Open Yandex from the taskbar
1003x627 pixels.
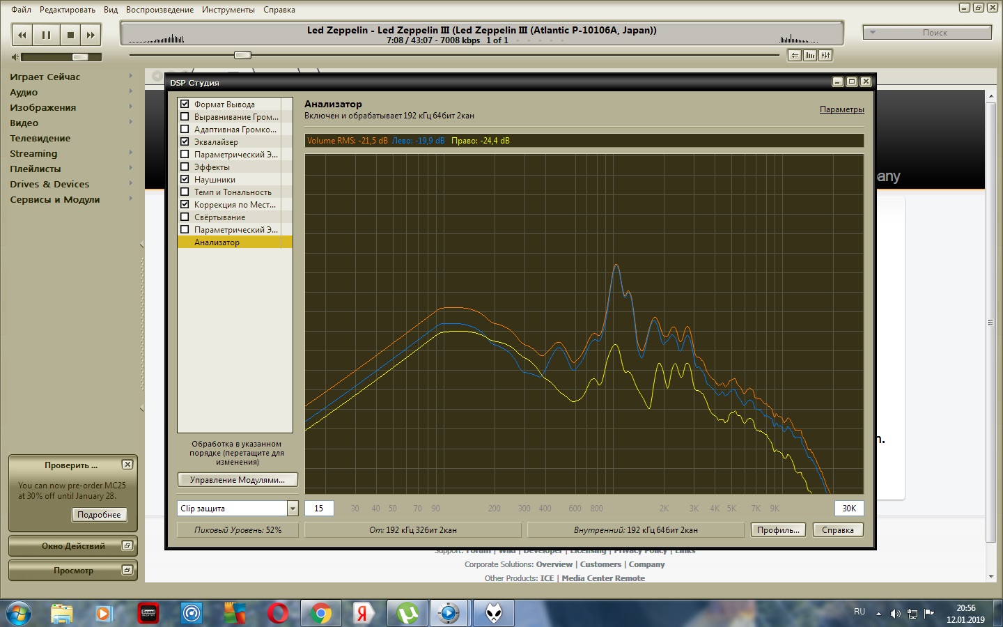pyautogui.click(x=363, y=613)
